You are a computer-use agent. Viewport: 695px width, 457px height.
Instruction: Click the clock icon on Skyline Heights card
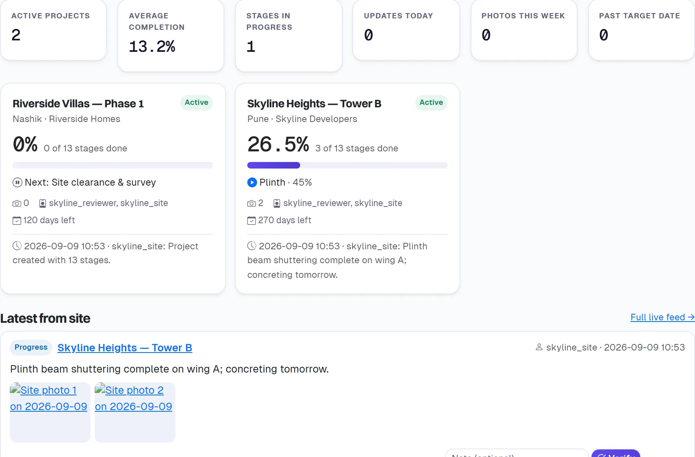pyautogui.click(x=252, y=246)
